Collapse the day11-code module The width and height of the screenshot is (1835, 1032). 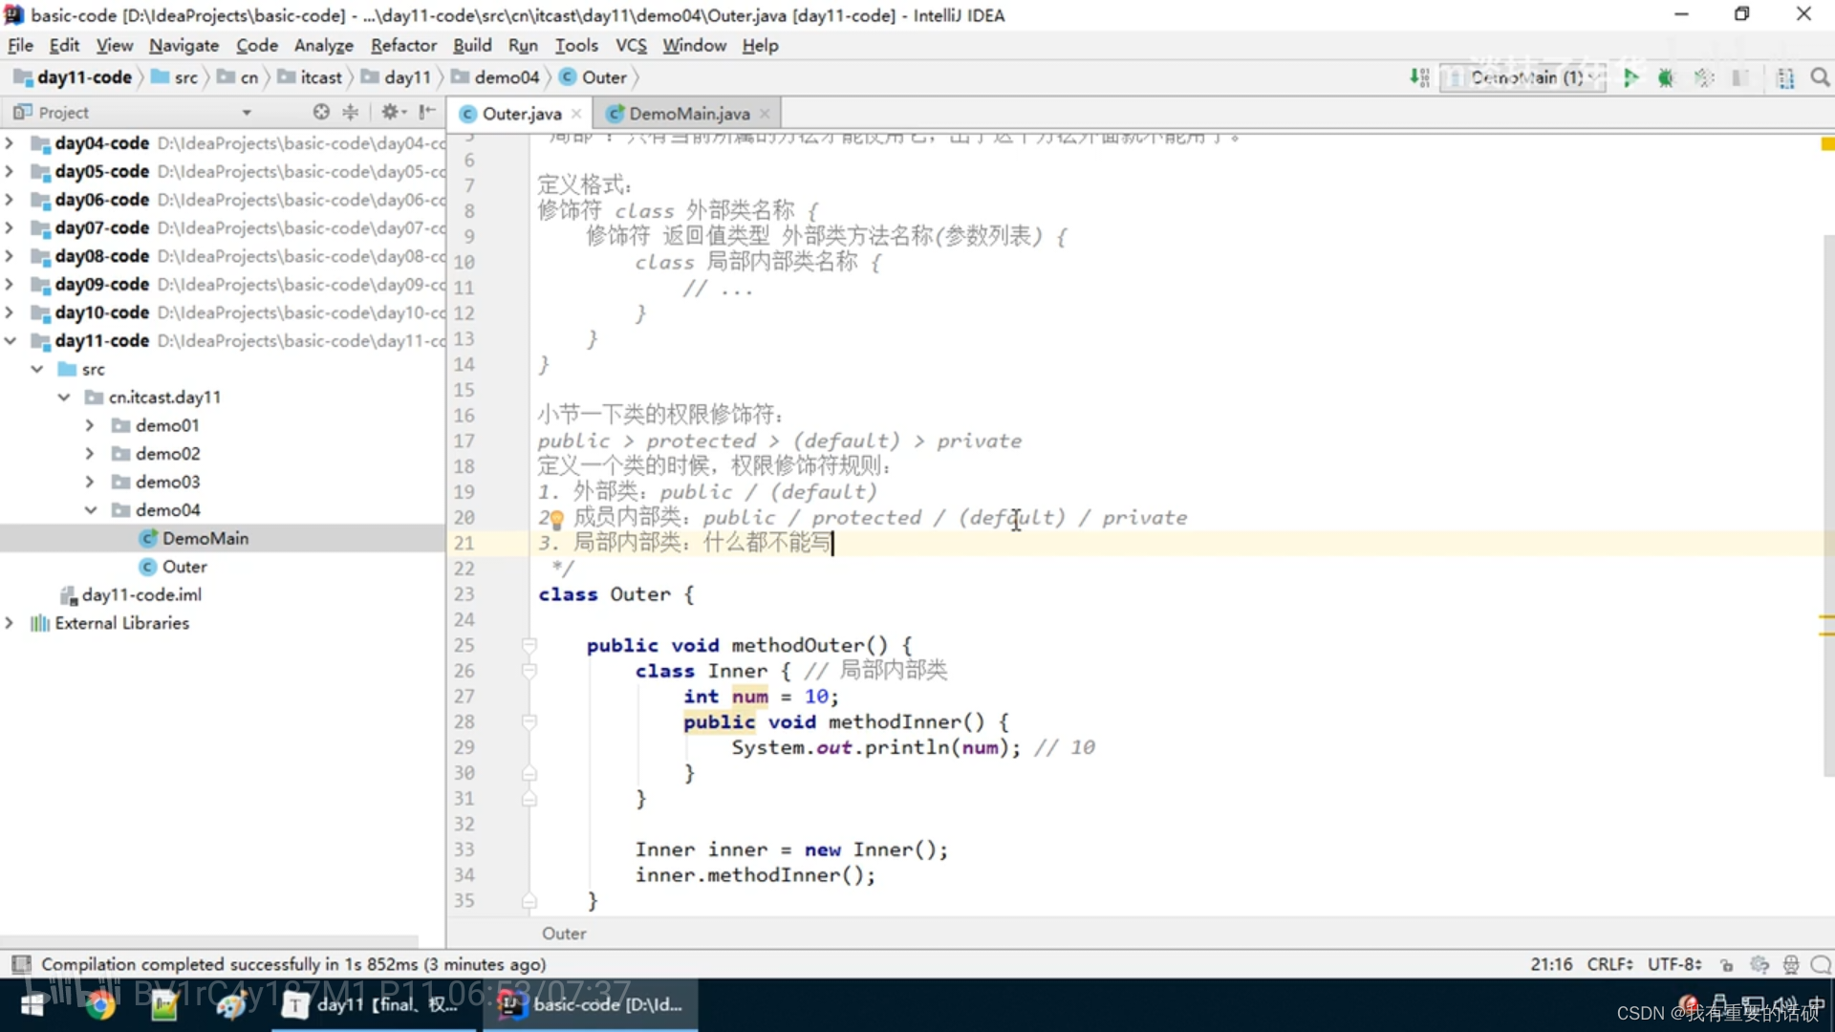click(x=10, y=341)
